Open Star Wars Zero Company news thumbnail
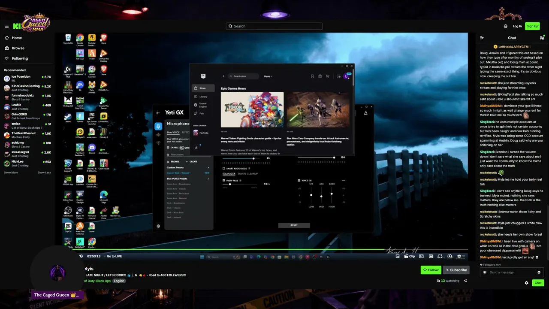The image size is (549, 309). tap(318, 109)
